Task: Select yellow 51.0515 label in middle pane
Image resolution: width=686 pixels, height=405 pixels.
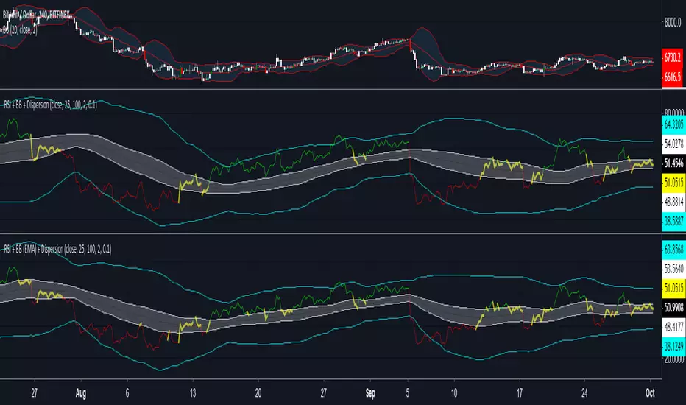Action: pos(671,179)
